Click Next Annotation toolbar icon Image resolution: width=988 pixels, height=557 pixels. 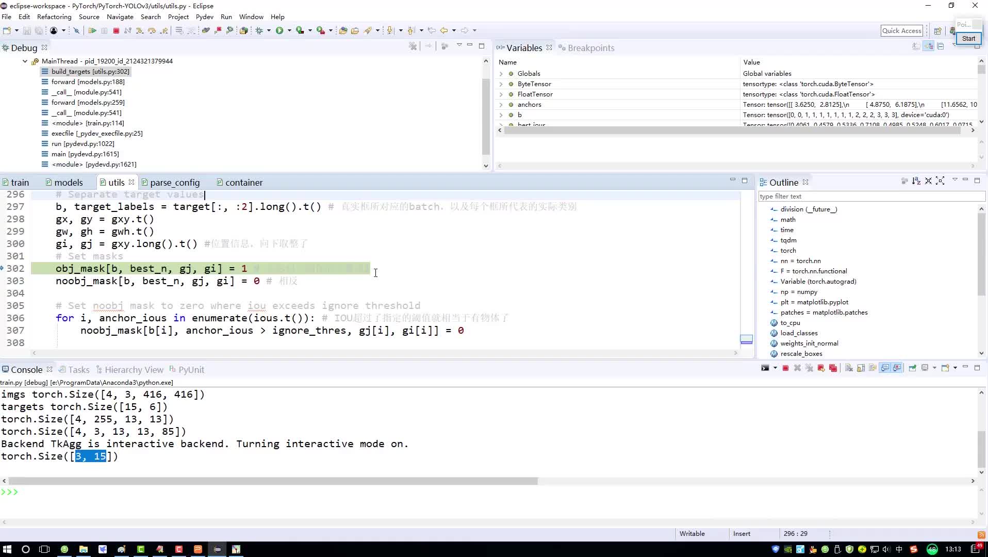pyautogui.click(x=390, y=30)
